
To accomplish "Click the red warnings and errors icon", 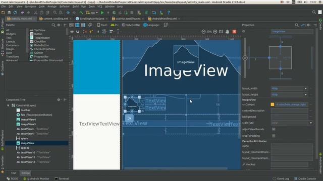I will pyautogui.click(x=234, y=32).
